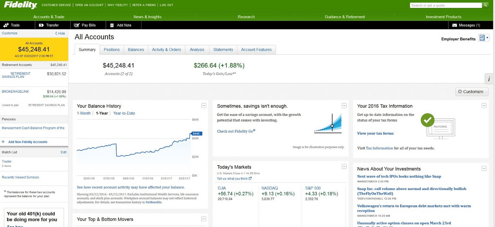Click See how recent account activity link
This screenshot has height=227, width=495.
[x=131, y=187]
